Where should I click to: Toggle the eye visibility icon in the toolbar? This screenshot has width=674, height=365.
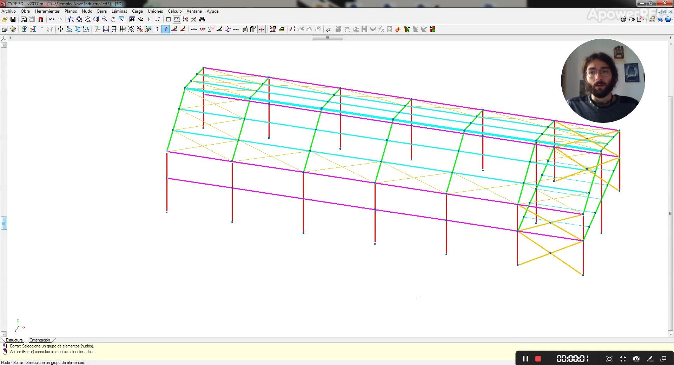148,29
